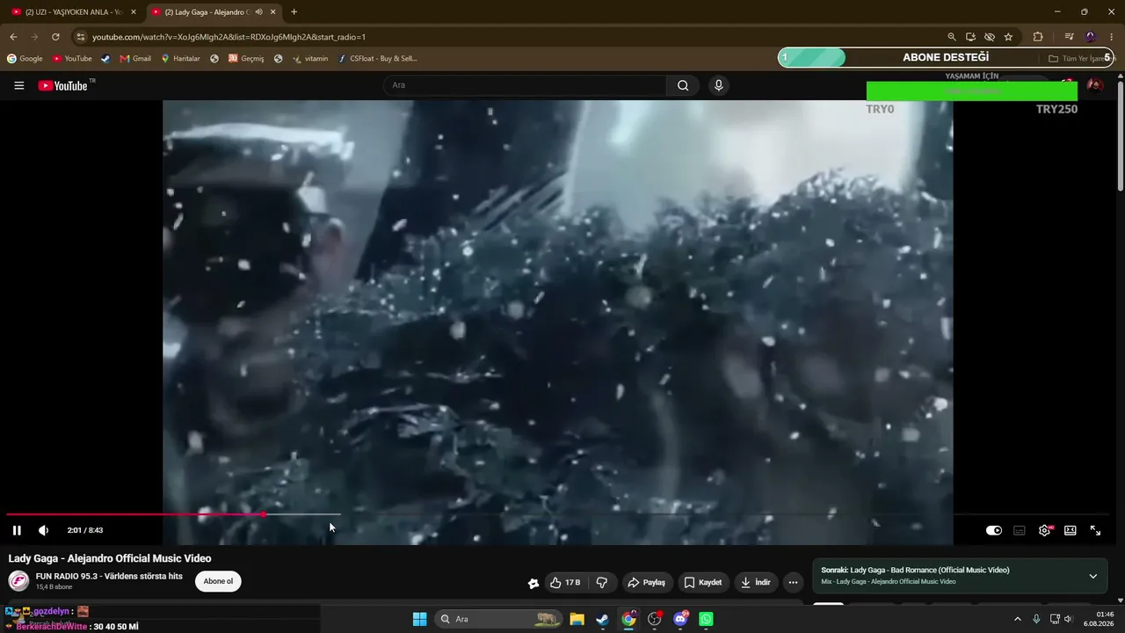
Task: Open WhatsApp from the taskbar
Action: (x=706, y=619)
